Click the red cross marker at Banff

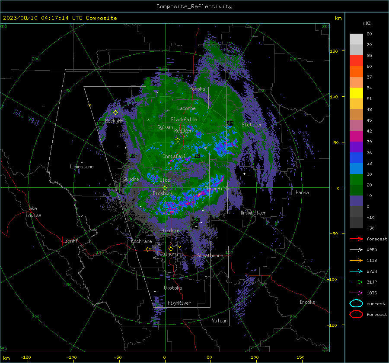(x=62, y=241)
